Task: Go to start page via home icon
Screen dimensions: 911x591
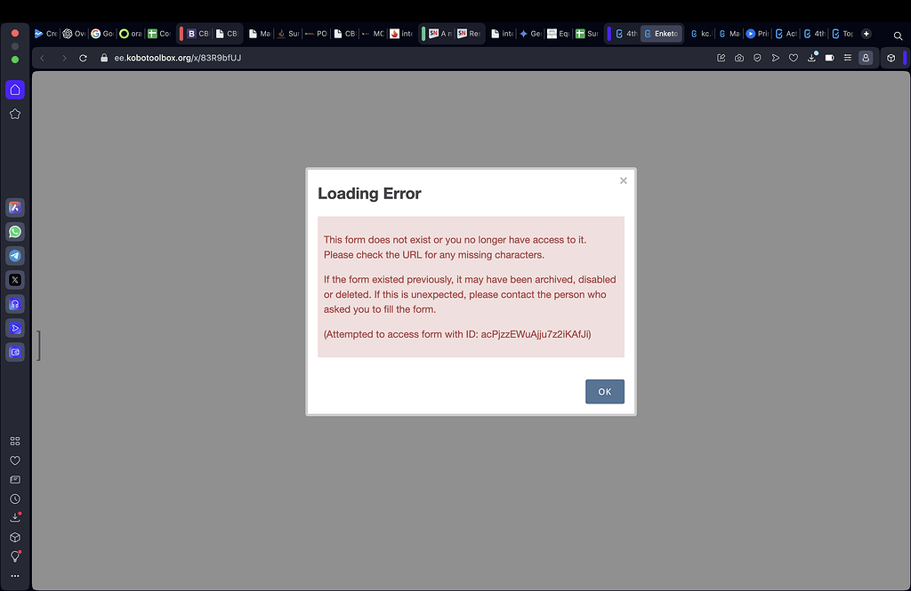Action: coord(14,89)
